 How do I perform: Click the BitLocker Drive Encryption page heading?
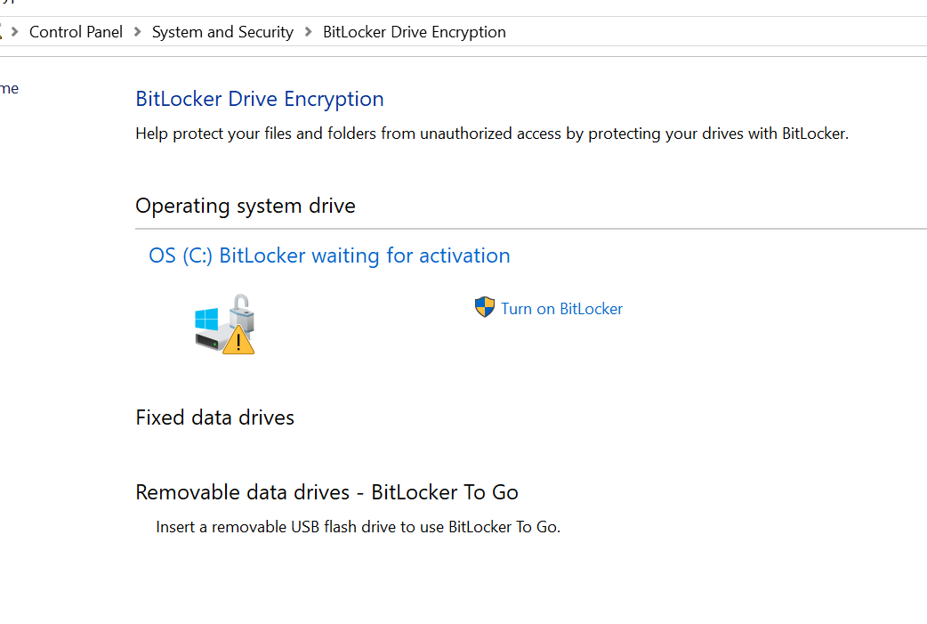click(x=259, y=99)
